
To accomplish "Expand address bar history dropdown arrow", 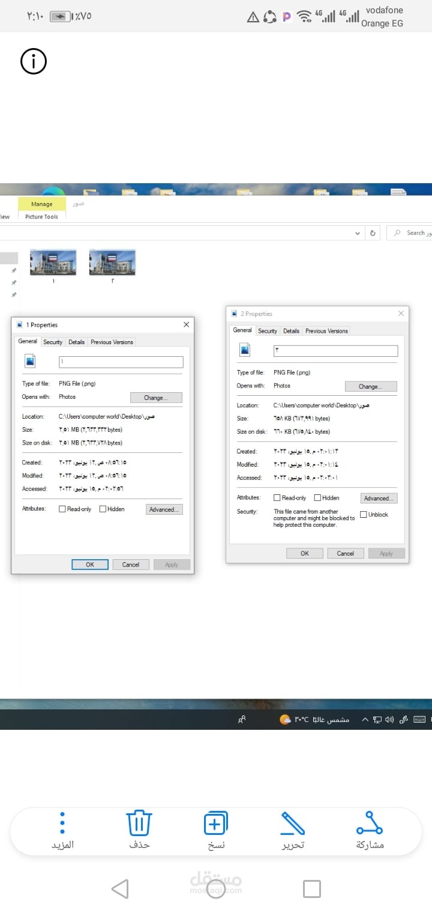I will coord(358,233).
